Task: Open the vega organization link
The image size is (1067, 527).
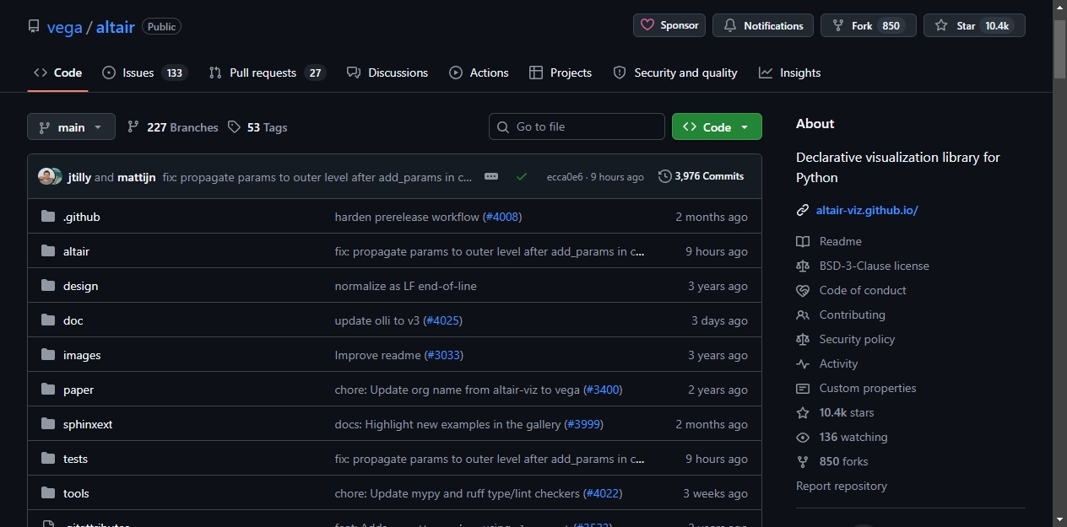Action: [x=64, y=27]
